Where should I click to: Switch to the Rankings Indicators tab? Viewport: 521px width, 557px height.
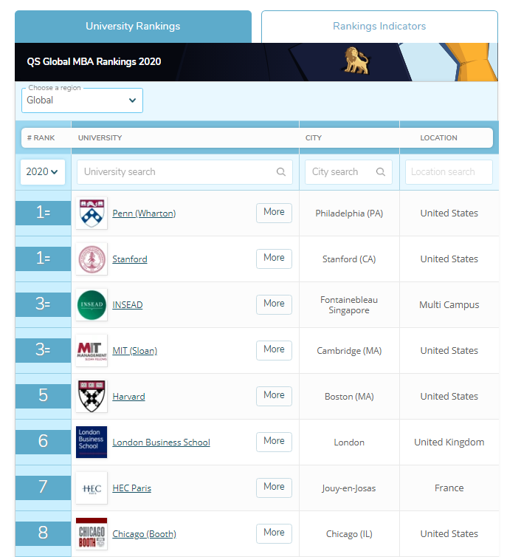379,27
